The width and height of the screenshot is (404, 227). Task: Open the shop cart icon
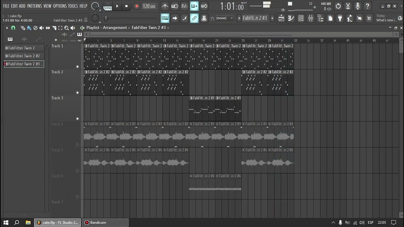pos(369,18)
